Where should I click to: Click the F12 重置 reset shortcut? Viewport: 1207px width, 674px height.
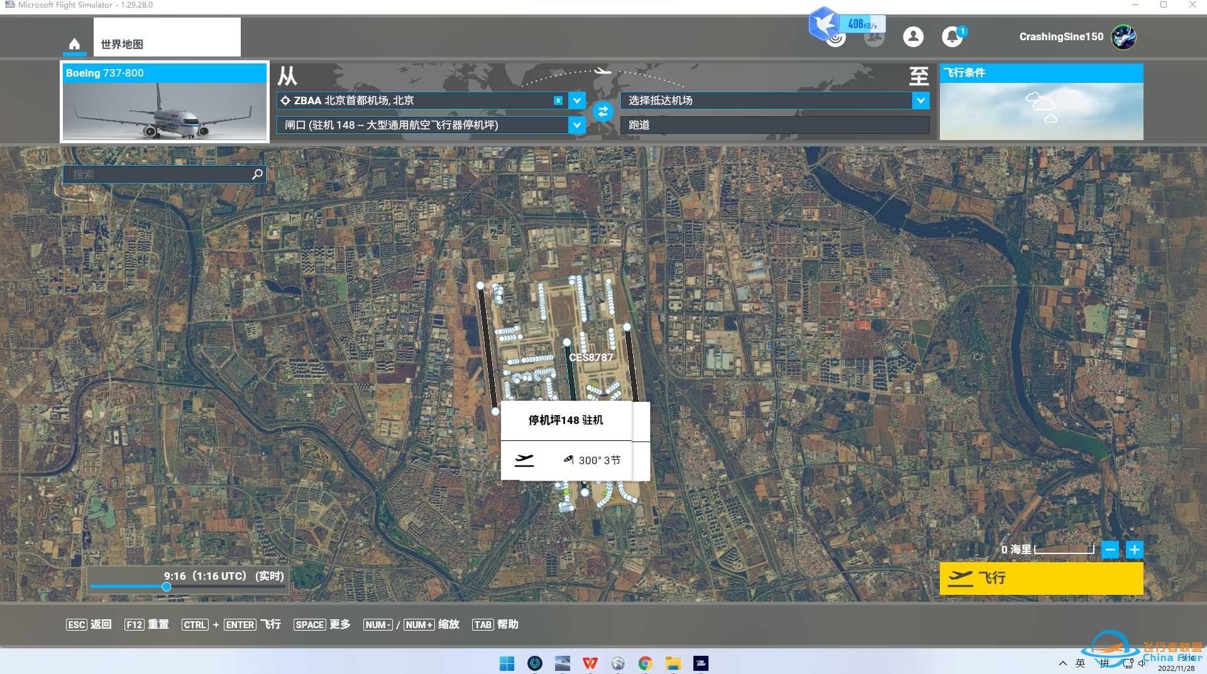click(146, 624)
